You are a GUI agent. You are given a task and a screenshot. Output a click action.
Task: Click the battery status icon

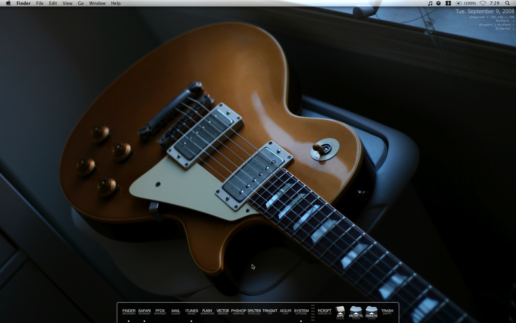[x=459, y=3]
